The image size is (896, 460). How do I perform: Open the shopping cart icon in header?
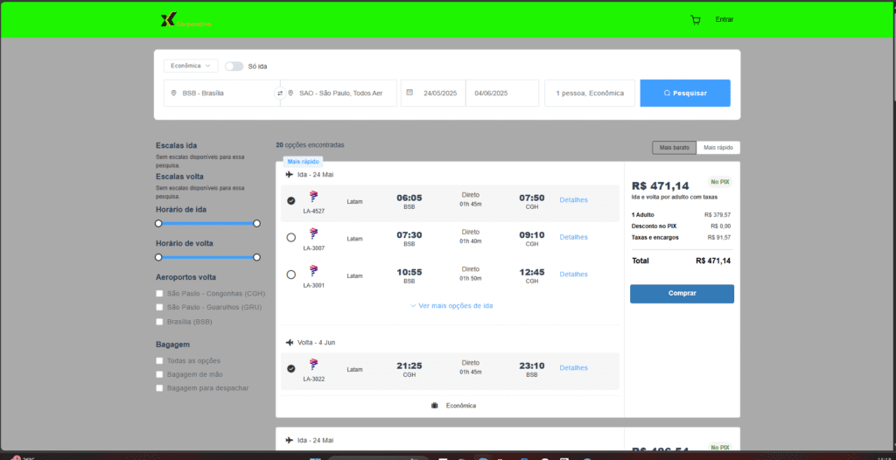pyautogui.click(x=696, y=19)
